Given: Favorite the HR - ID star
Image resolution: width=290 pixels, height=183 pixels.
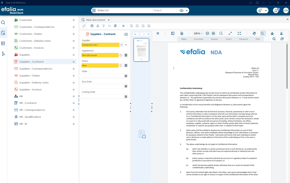Looking at the screenshot, I should (x=74, y=124).
